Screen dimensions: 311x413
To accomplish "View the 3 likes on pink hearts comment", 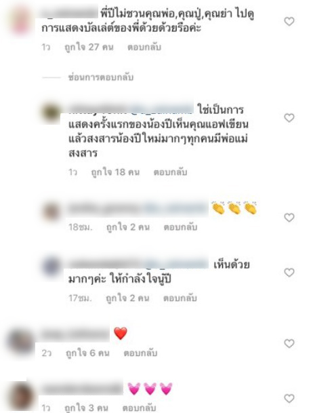I will click(x=87, y=408).
